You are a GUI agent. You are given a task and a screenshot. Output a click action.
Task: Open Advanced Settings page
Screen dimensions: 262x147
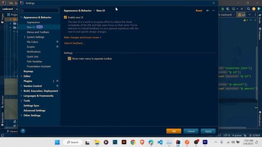tap(34, 111)
